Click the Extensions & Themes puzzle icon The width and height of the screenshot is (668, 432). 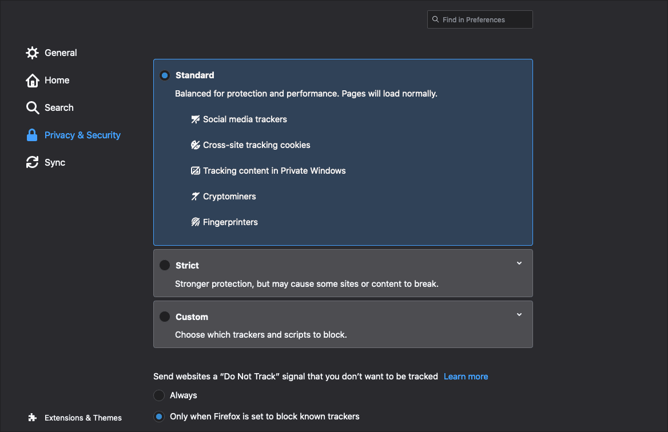coord(32,418)
